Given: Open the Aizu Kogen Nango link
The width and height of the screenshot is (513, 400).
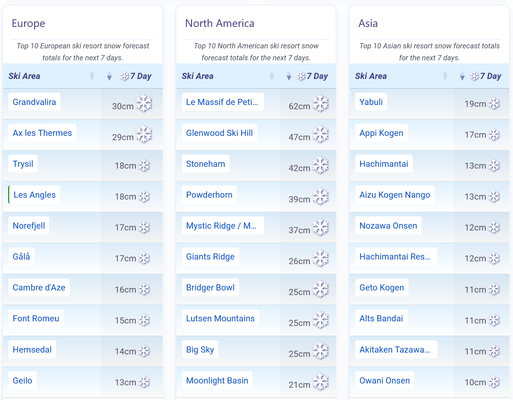Looking at the screenshot, I should pos(394,195).
